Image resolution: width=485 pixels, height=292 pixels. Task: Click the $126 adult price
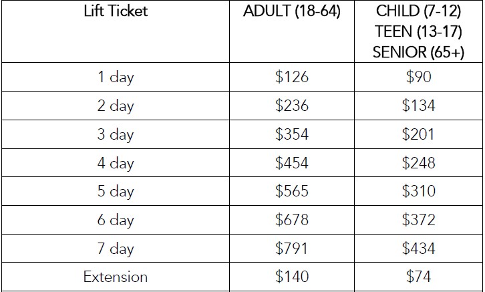tap(292, 77)
